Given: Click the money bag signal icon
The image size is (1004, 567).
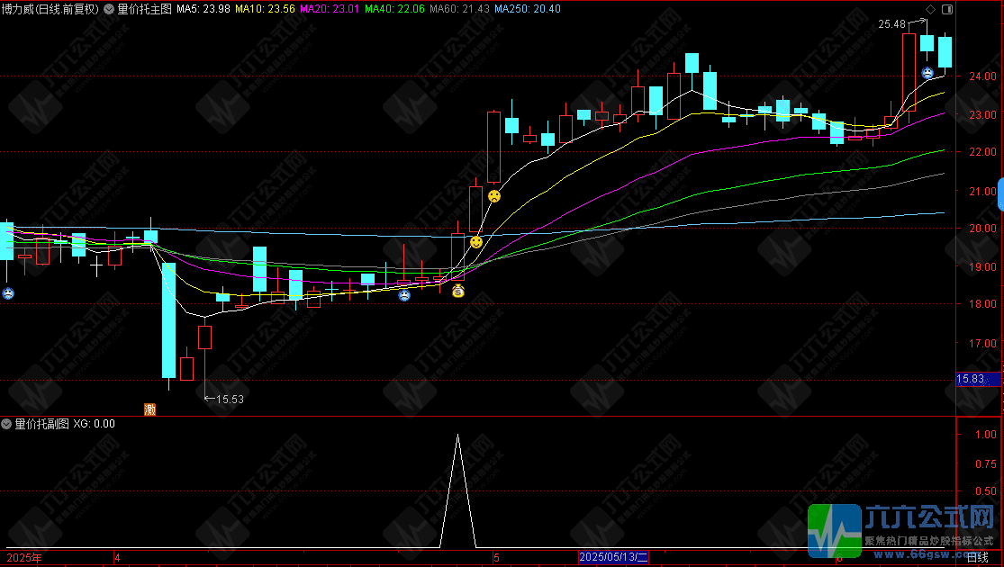Looking at the screenshot, I should click(x=458, y=292).
